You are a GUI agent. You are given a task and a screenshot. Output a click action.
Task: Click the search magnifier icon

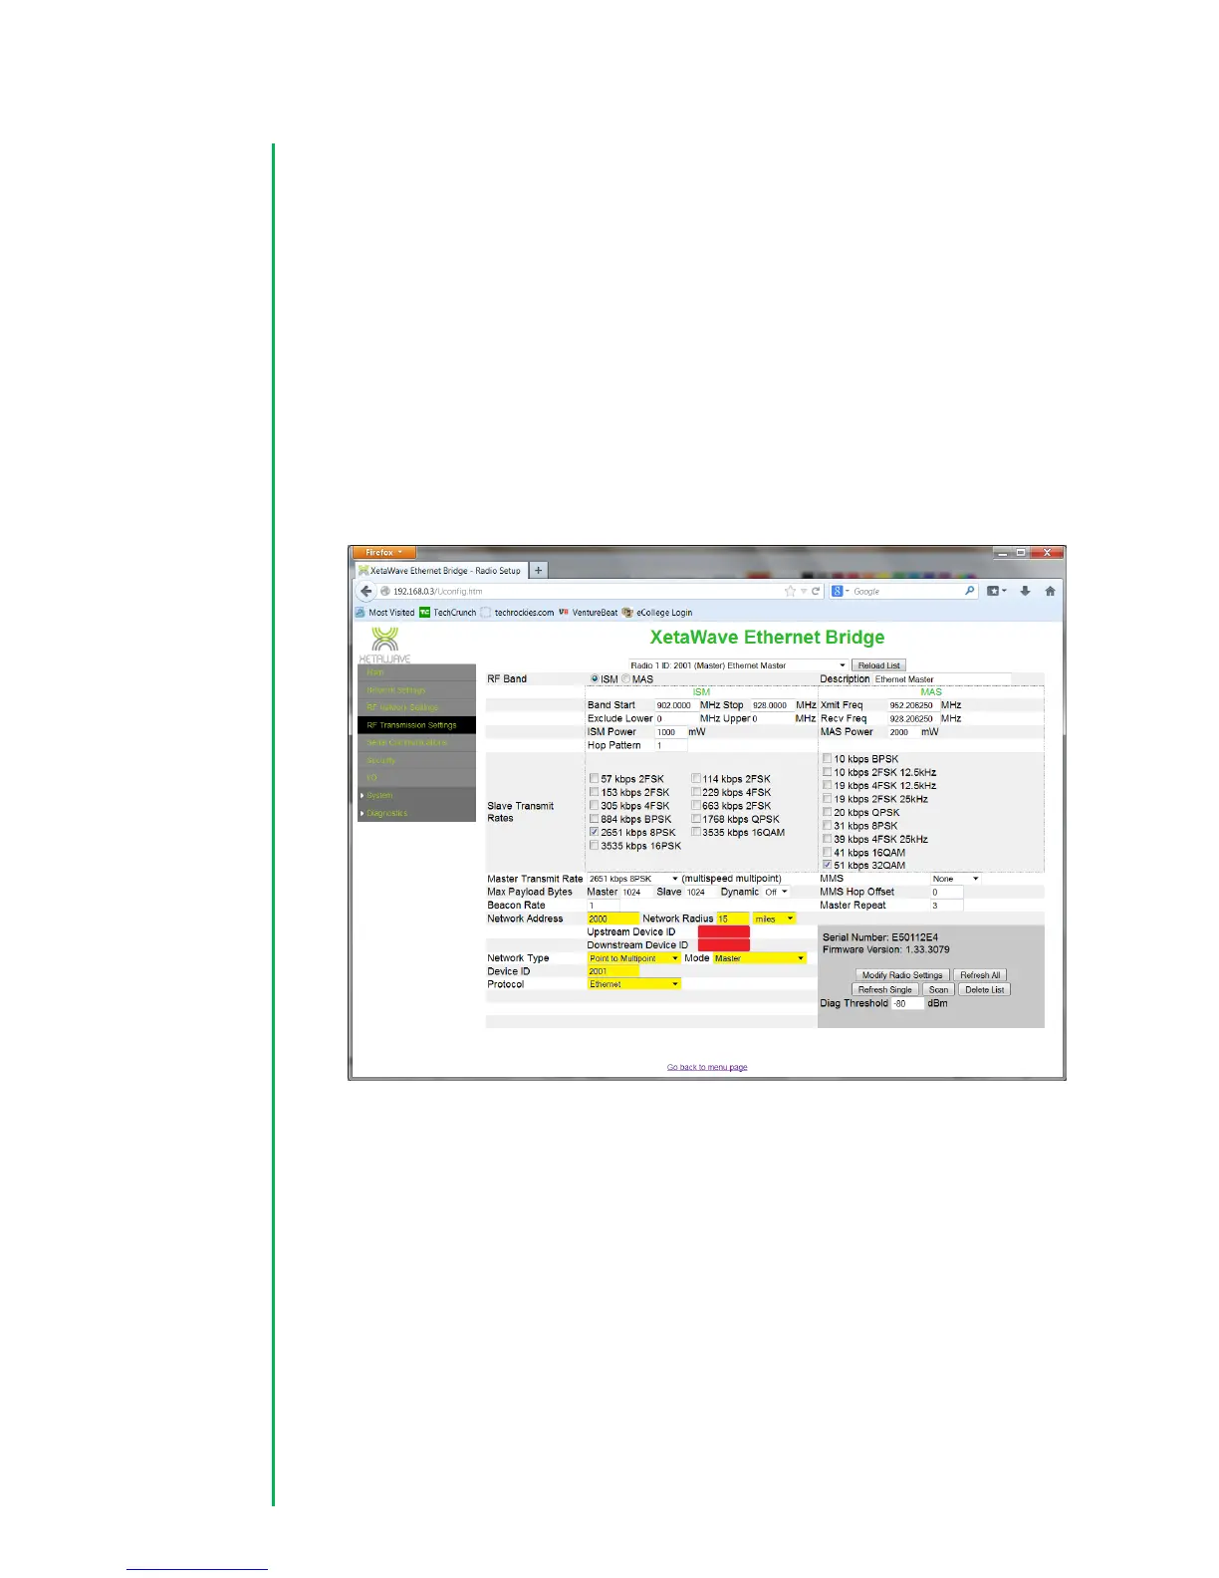tap(969, 591)
